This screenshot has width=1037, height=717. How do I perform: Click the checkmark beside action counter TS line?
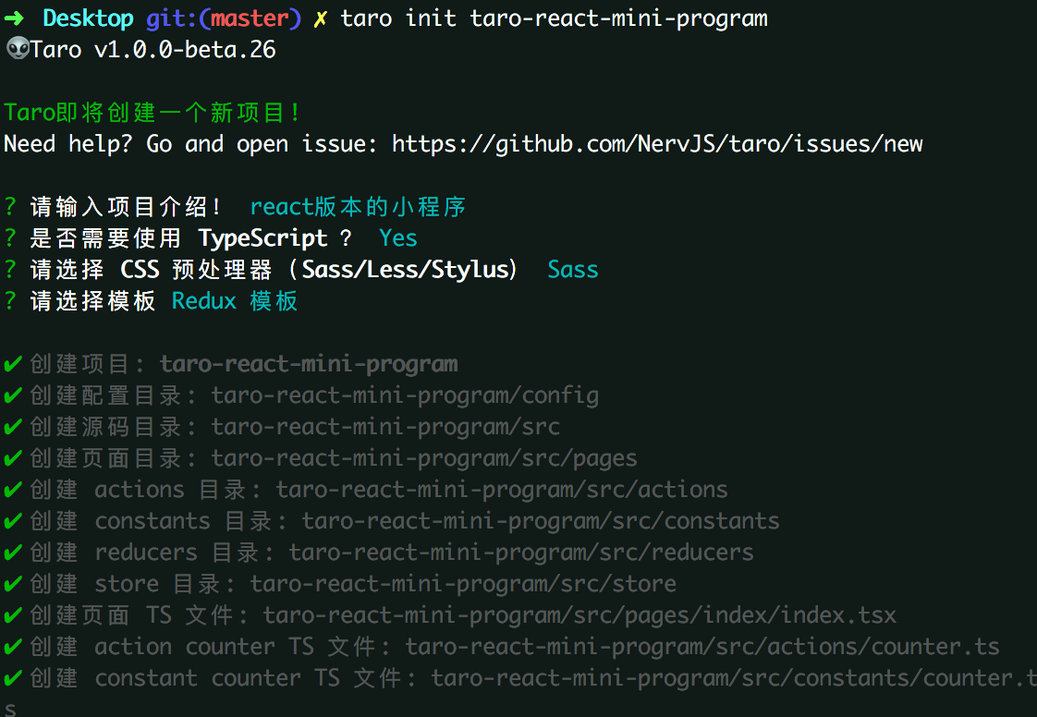13,647
